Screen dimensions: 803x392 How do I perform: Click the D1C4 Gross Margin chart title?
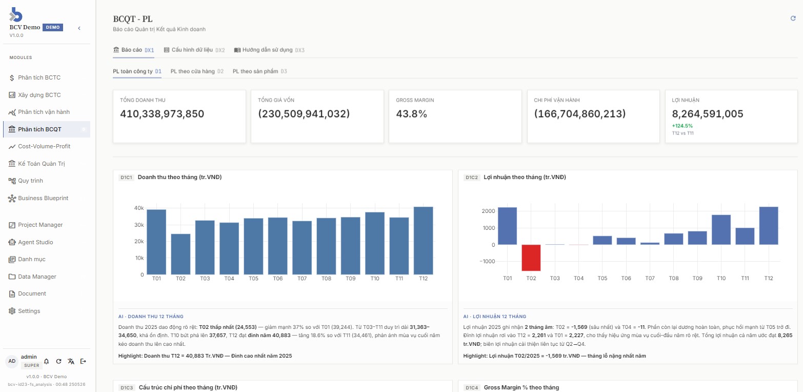pos(521,387)
